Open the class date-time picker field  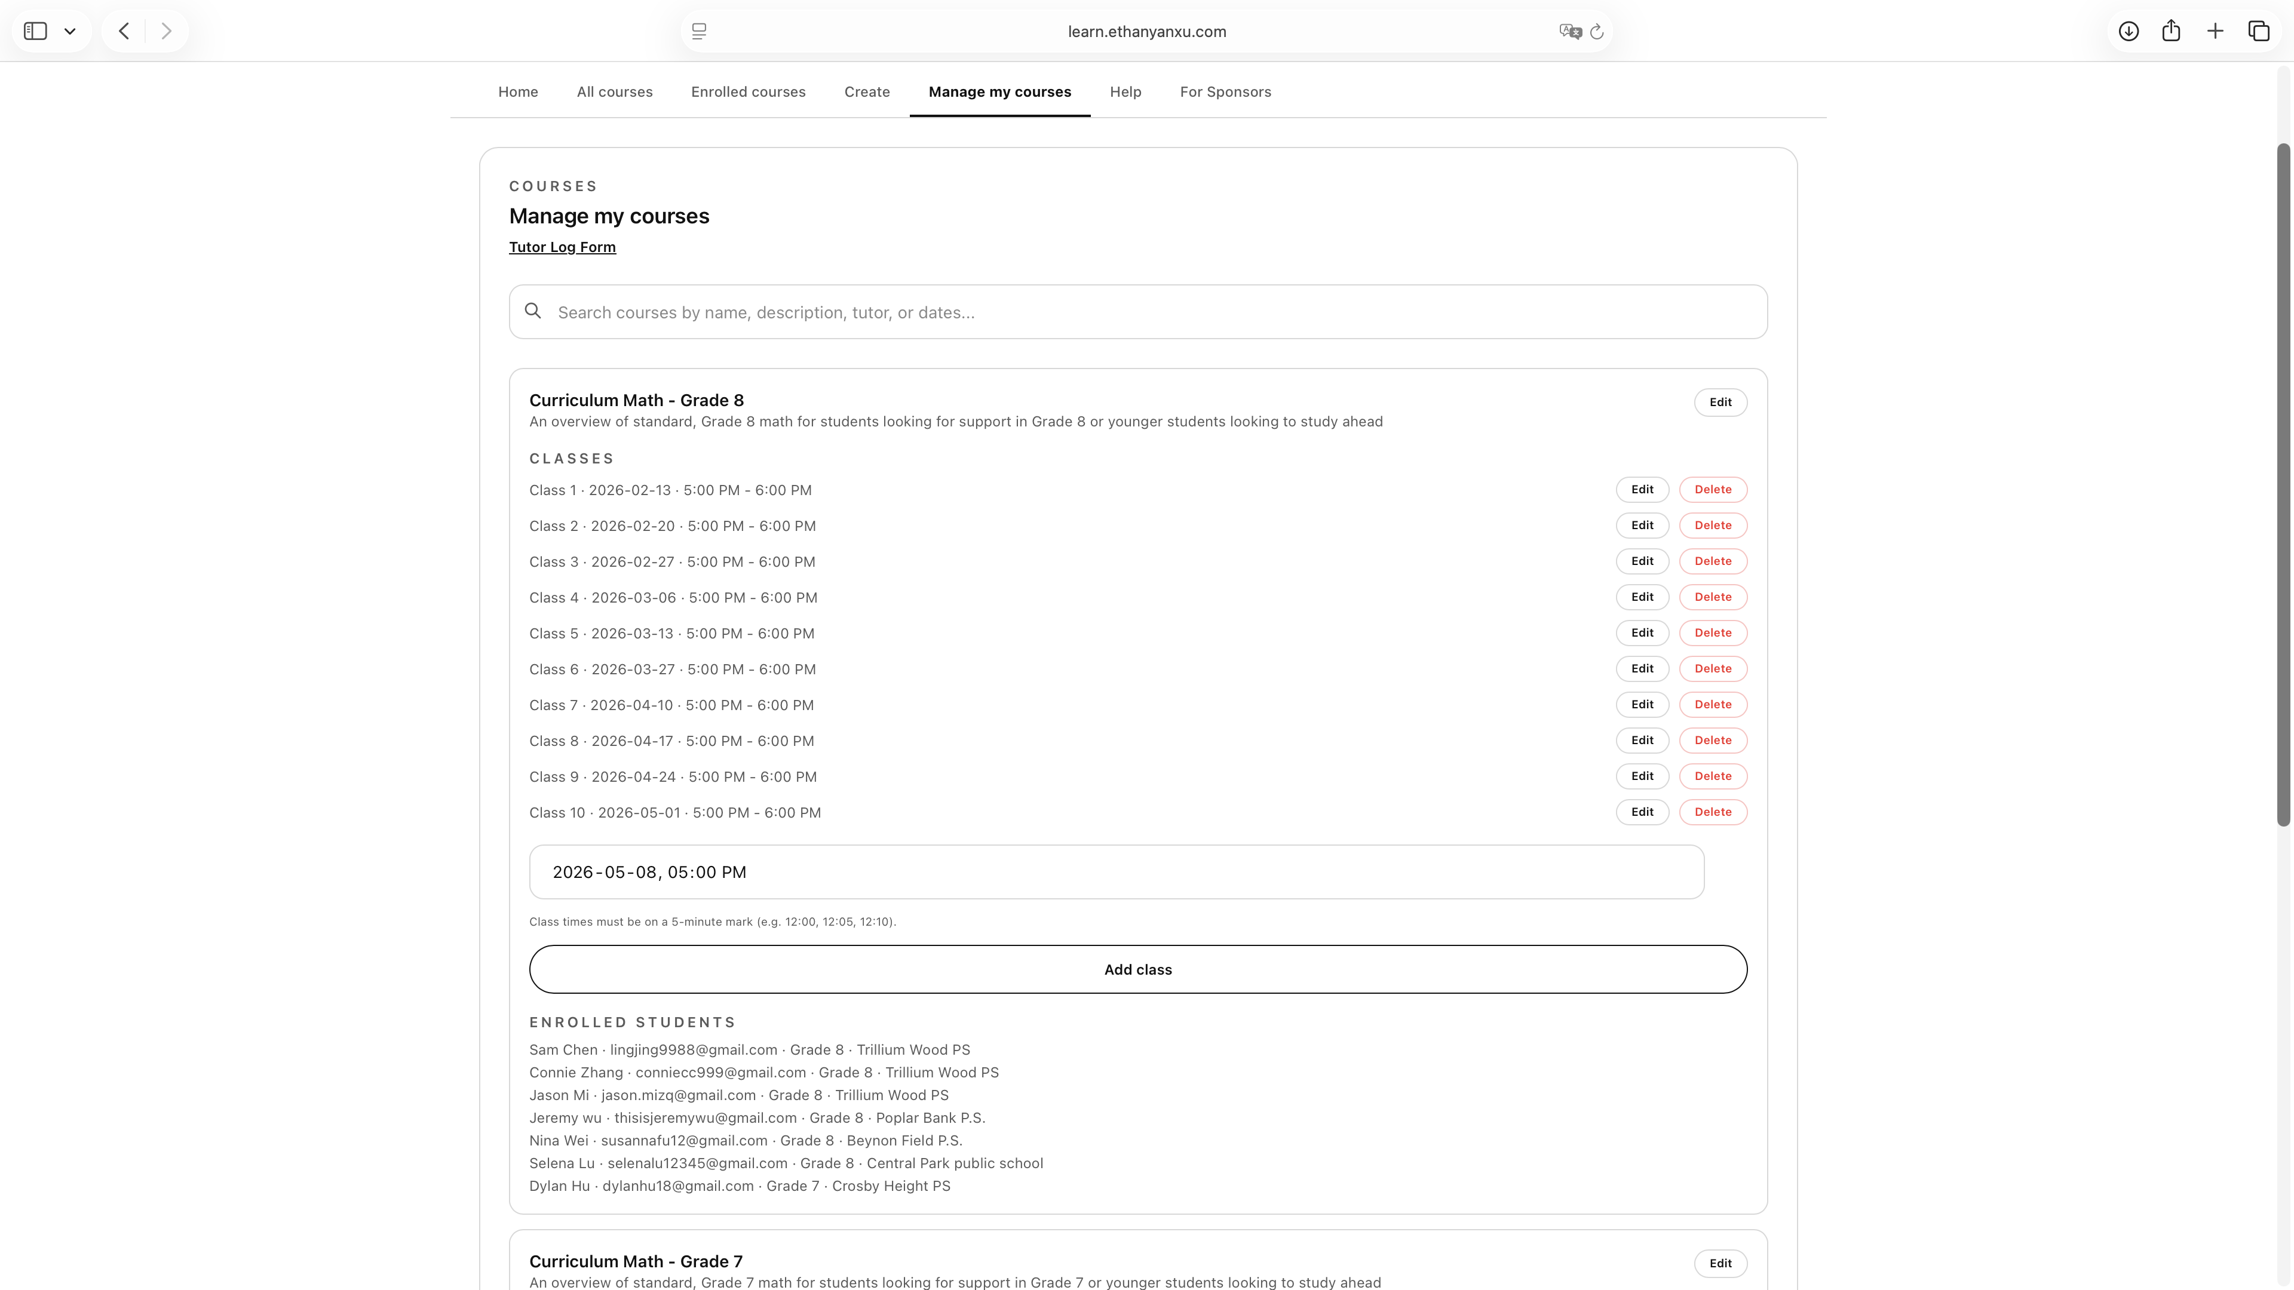(1116, 871)
